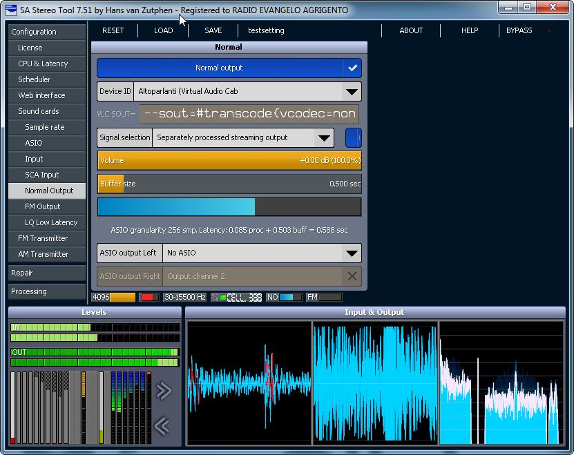The width and height of the screenshot is (574, 455).
Task: Open the License page
Action: click(47, 48)
